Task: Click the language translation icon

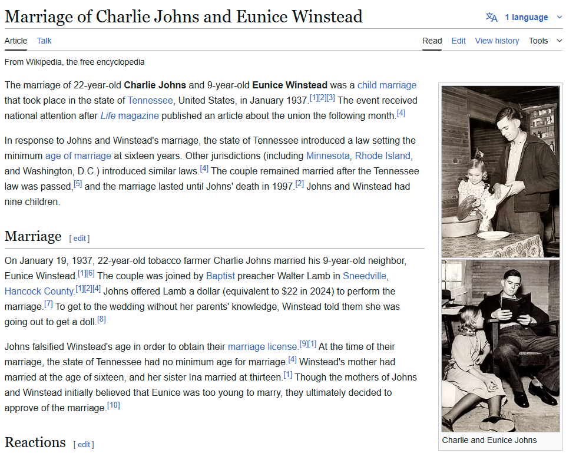Action: (x=491, y=17)
